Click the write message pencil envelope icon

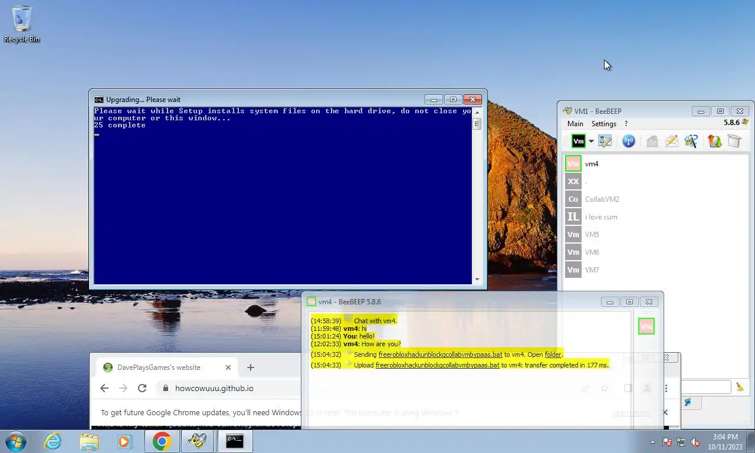pyautogui.click(x=672, y=141)
